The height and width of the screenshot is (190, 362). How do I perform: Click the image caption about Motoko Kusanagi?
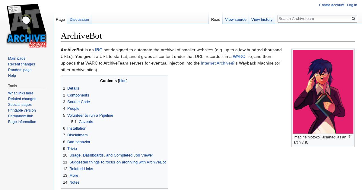click(320, 140)
